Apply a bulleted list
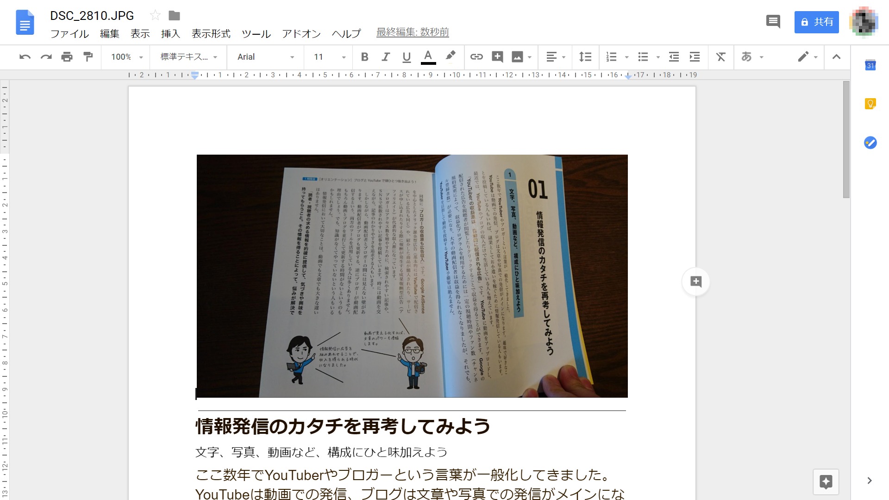The width and height of the screenshot is (889, 500). [x=643, y=56]
